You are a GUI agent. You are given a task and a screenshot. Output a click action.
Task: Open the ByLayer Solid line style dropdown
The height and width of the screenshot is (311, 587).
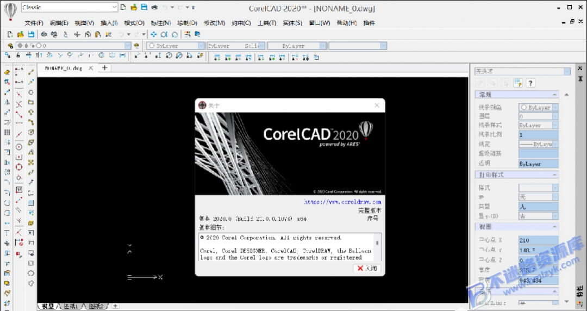[236, 46]
